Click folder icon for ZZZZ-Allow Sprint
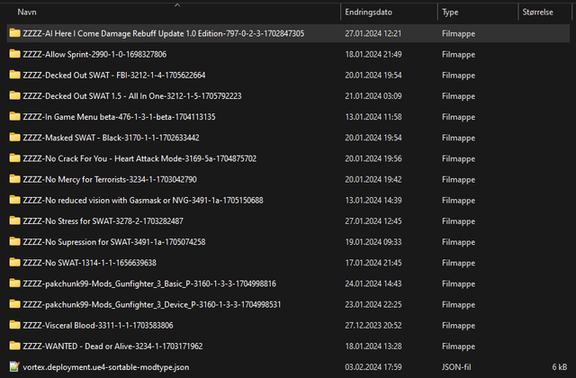576x378 pixels. pos(14,54)
